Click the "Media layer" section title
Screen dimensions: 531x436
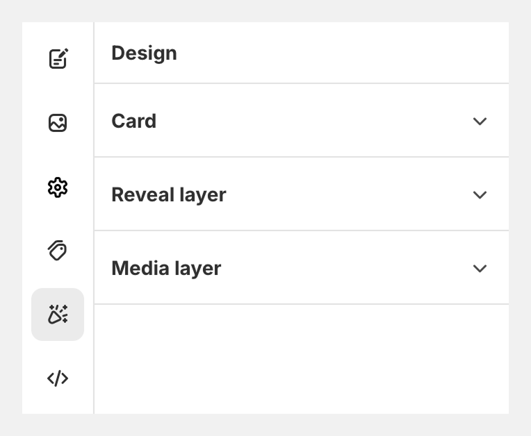[166, 268]
